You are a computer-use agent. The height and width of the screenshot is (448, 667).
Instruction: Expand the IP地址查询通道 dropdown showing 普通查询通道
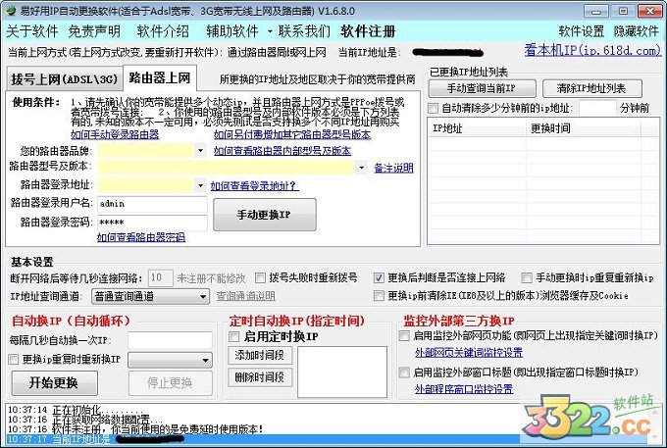tap(151, 296)
